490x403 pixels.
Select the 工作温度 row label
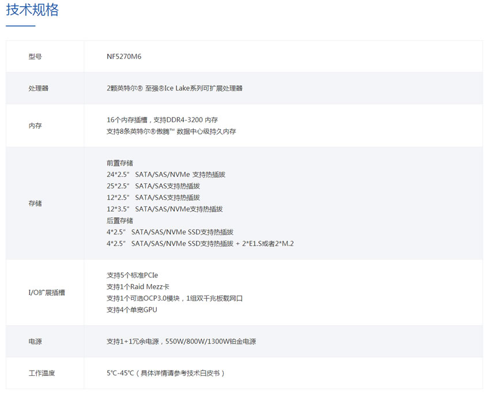click(x=42, y=373)
